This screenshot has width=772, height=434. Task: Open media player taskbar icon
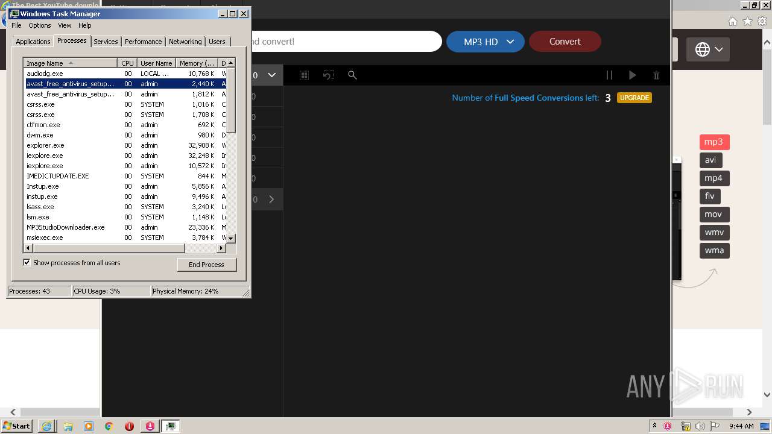[x=89, y=426]
